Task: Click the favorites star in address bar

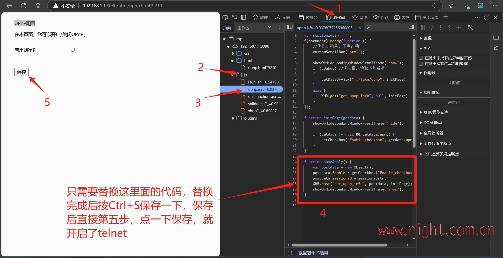Action: tap(435, 6)
